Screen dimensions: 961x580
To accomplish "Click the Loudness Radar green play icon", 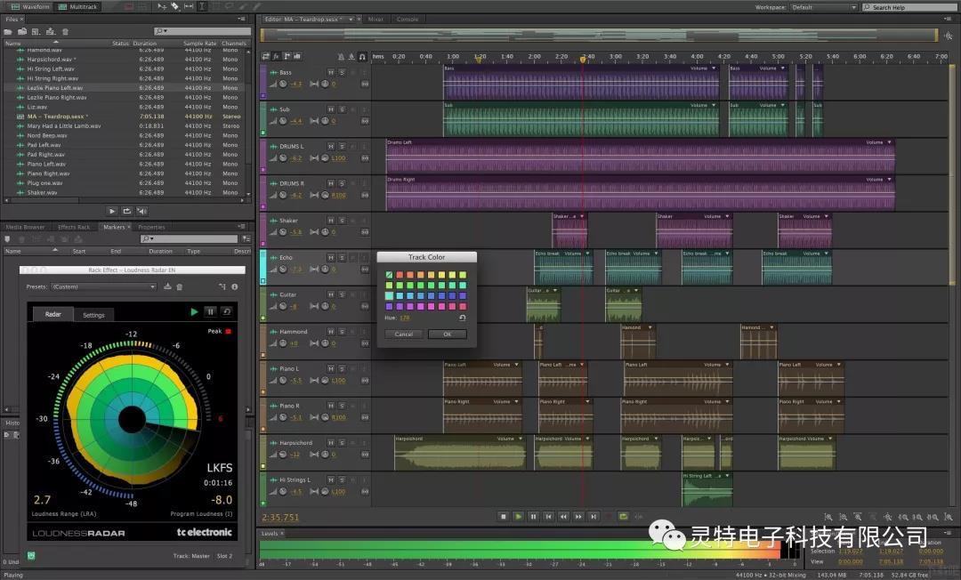I will [x=194, y=311].
